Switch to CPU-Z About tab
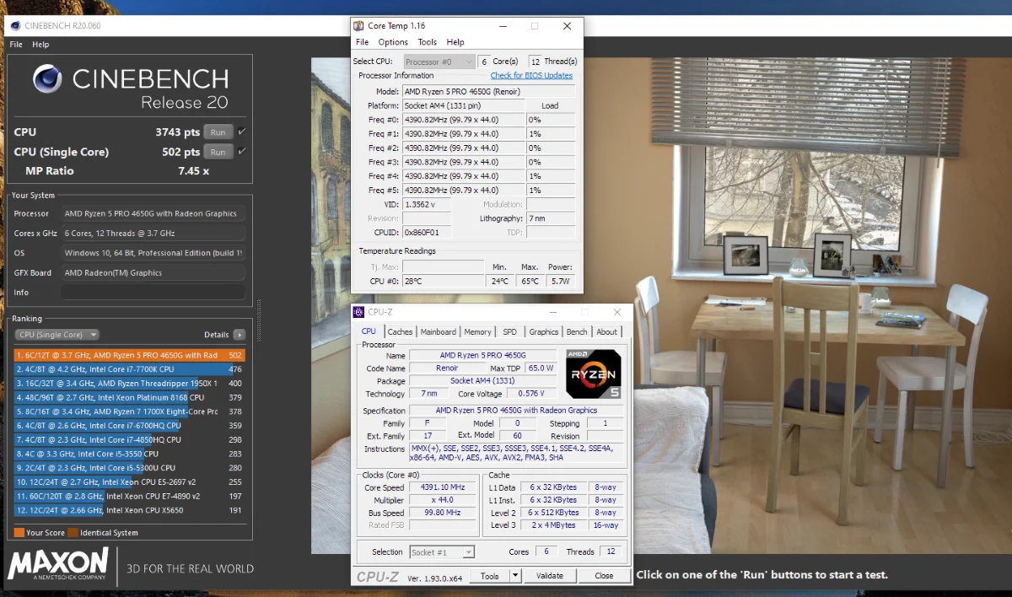This screenshot has width=1012, height=597. tap(606, 331)
